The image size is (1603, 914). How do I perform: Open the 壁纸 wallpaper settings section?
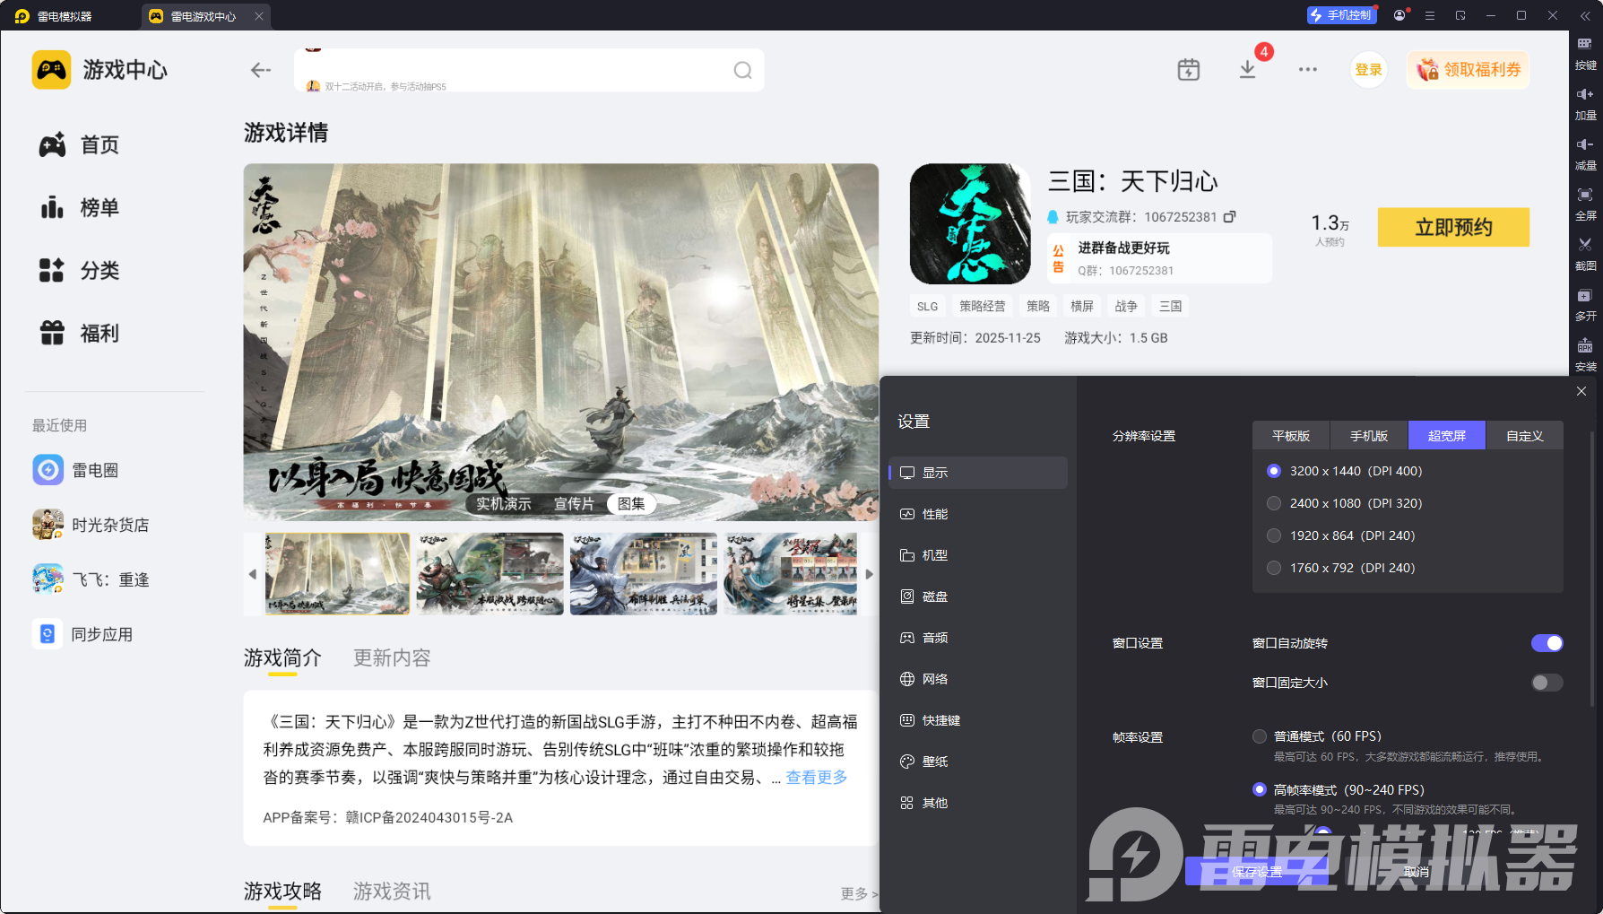coord(978,762)
